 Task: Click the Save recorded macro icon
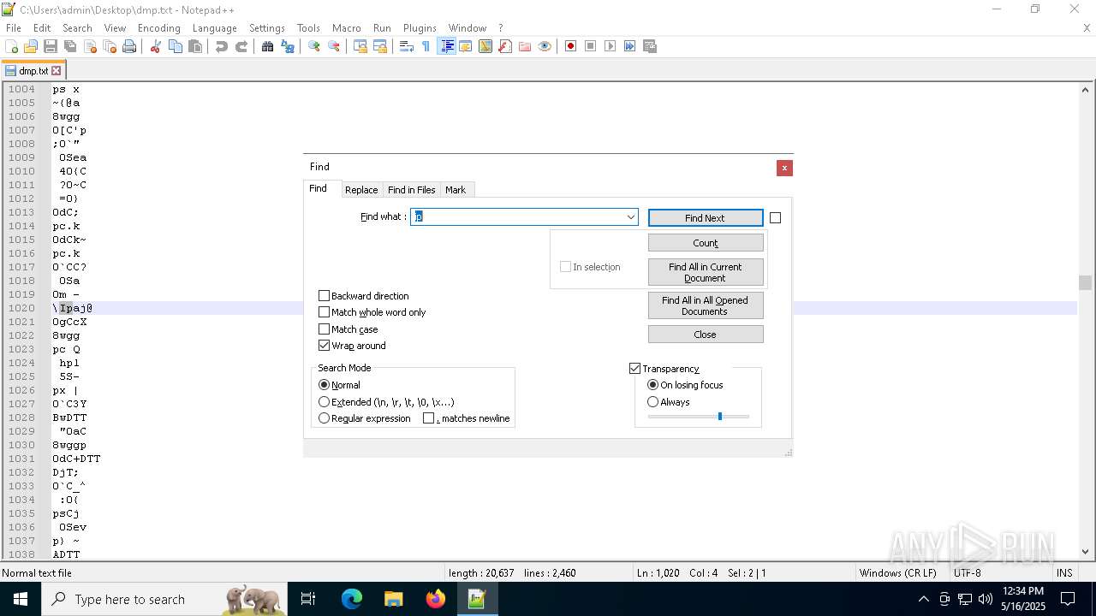[x=649, y=46]
